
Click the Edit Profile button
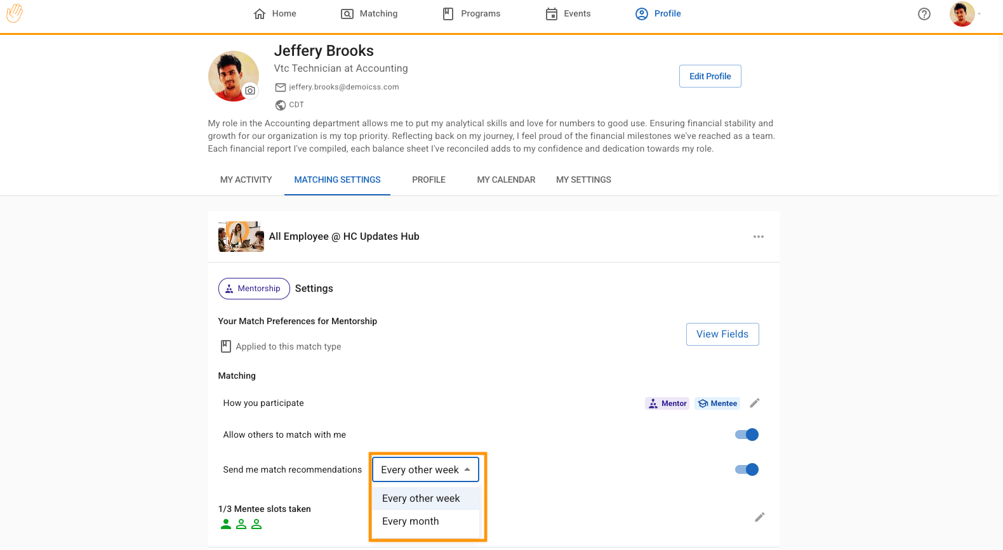pos(710,76)
